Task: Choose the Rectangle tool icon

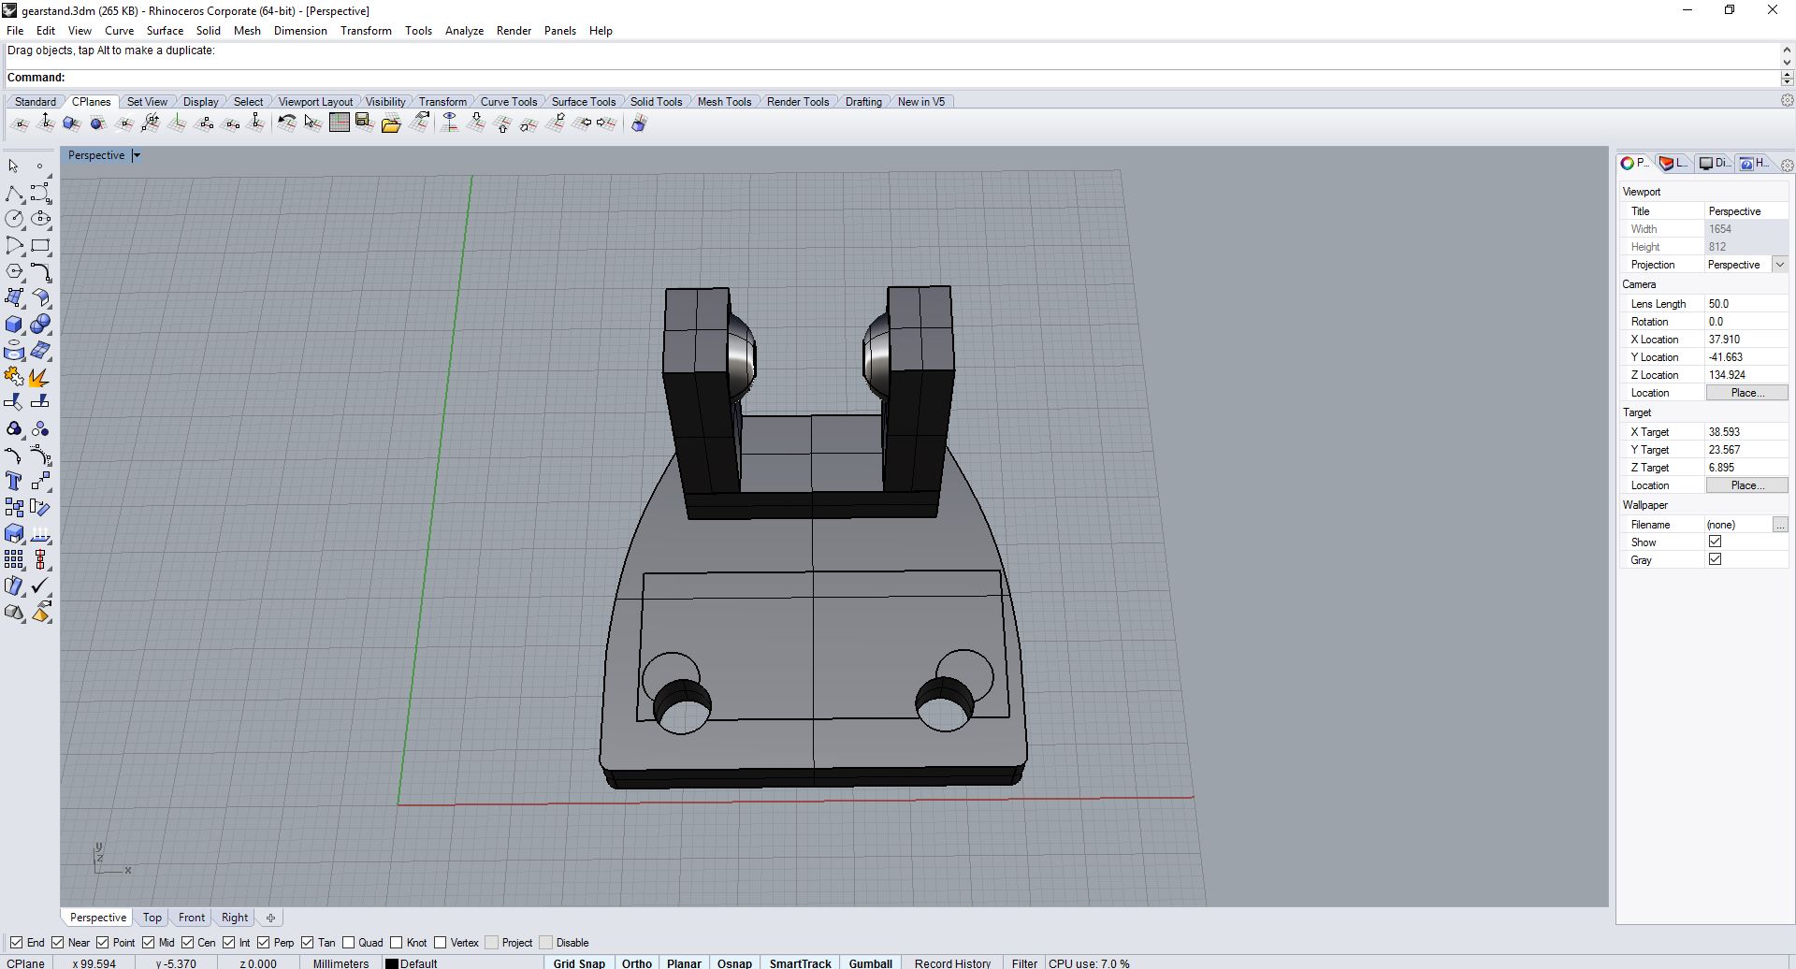Action: click(40, 246)
